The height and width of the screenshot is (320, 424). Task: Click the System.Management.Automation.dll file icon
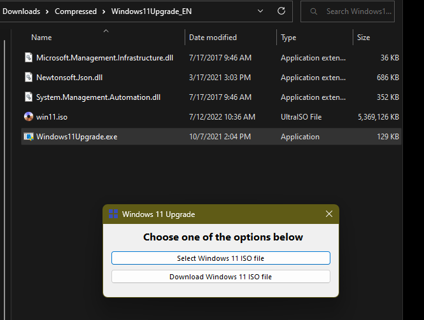(x=29, y=97)
